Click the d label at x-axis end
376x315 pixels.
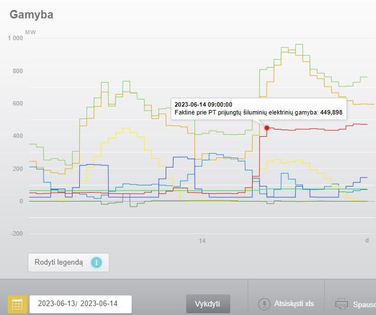(367, 241)
